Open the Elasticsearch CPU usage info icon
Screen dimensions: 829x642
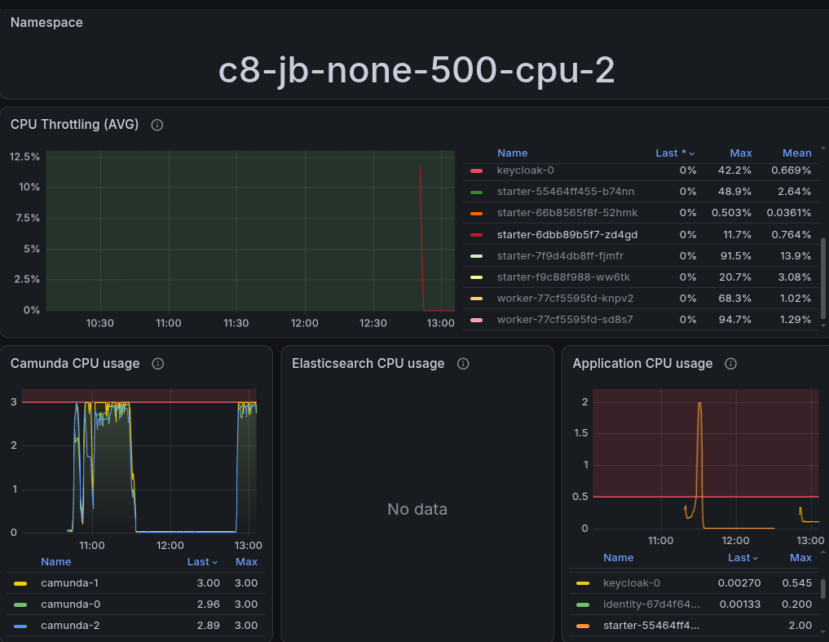click(x=463, y=364)
